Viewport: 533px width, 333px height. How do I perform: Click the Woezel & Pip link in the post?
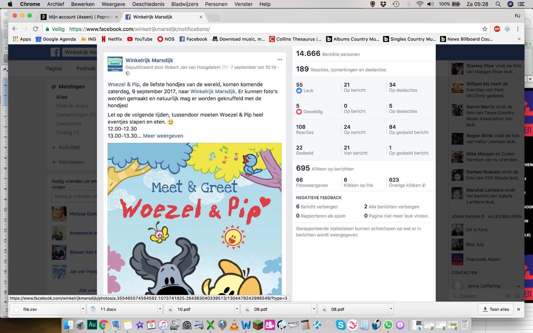(x=124, y=84)
